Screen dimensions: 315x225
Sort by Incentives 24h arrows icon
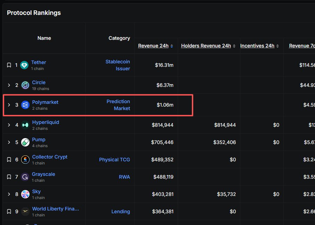tap(278, 46)
